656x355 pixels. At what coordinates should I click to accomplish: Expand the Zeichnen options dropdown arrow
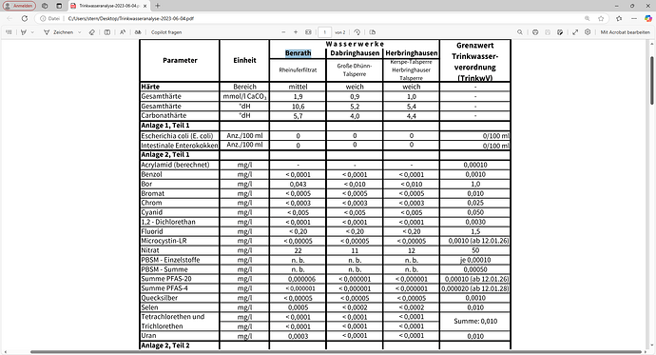point(79,32)
